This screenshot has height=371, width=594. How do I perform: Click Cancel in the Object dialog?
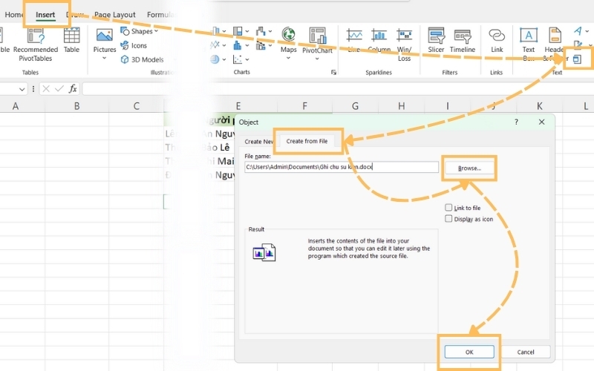pyautogui.click(x=526, y=352)
